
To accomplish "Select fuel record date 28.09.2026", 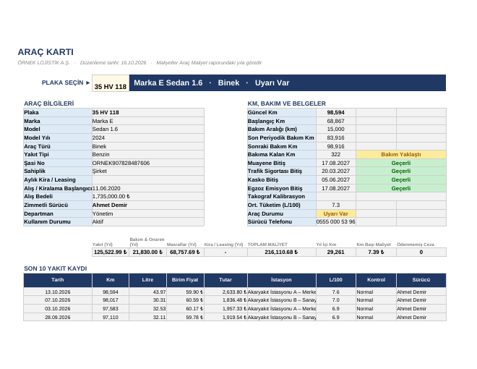I will [x=58, y=317].
